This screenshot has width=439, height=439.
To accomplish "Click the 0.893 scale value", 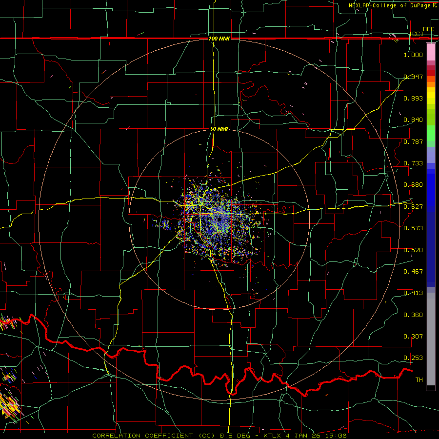I will pos(413,98).
